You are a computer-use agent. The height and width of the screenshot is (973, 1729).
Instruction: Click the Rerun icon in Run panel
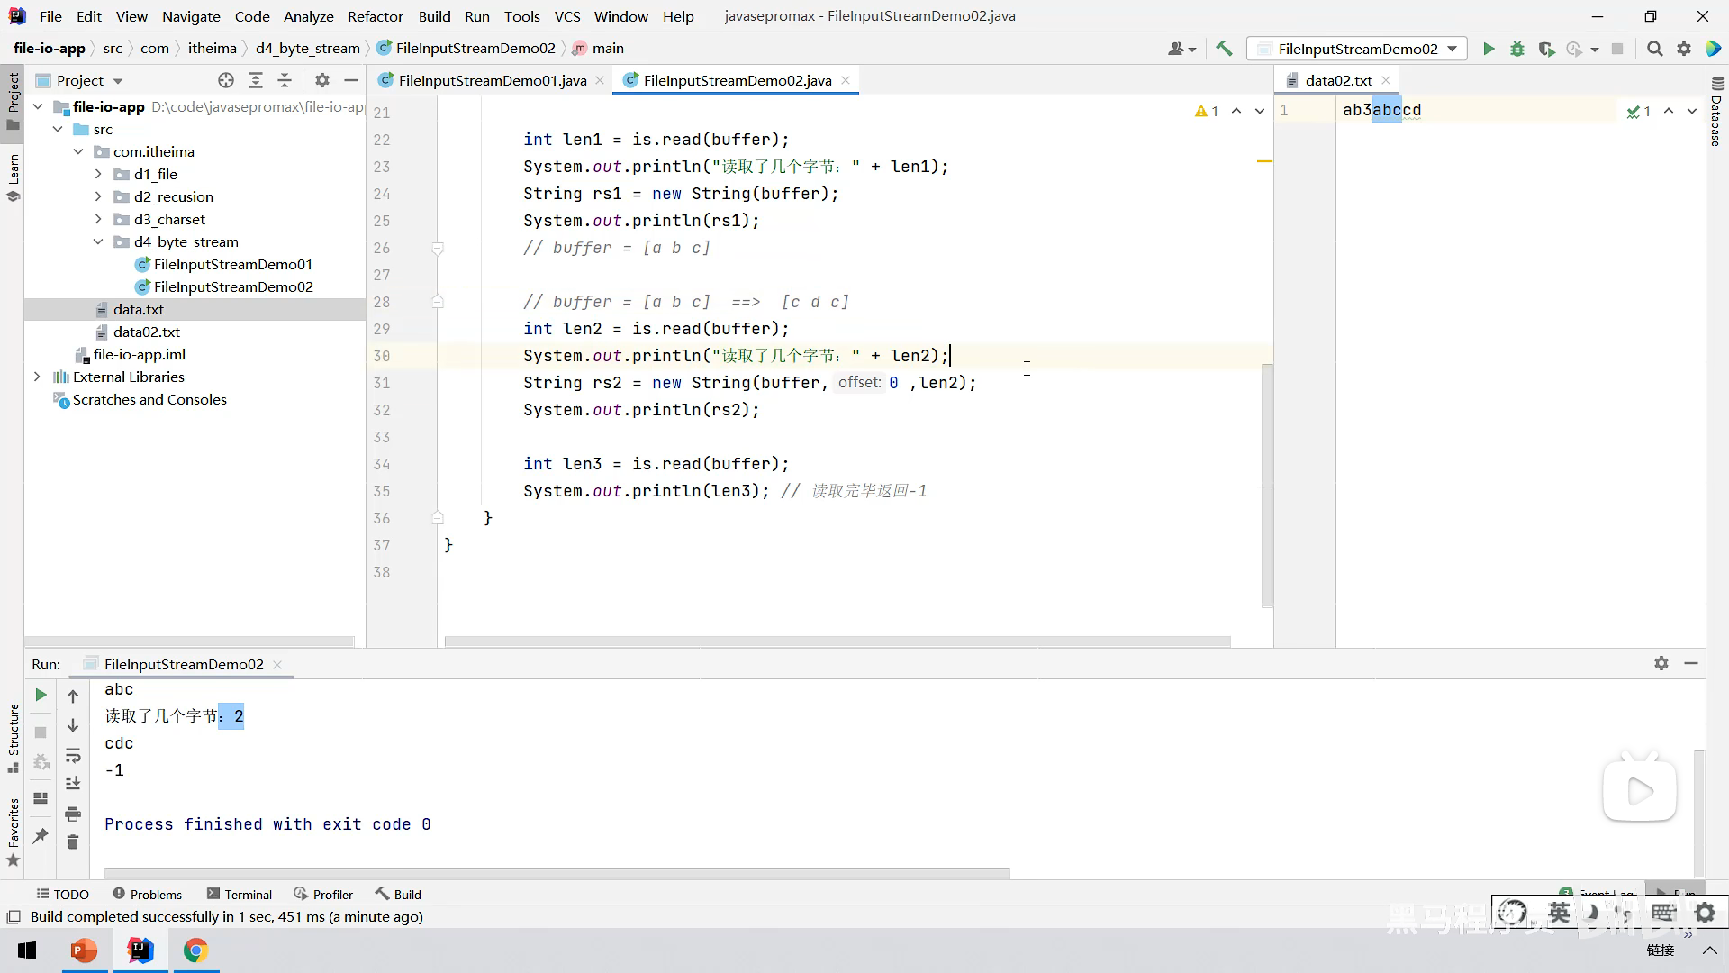41,695
